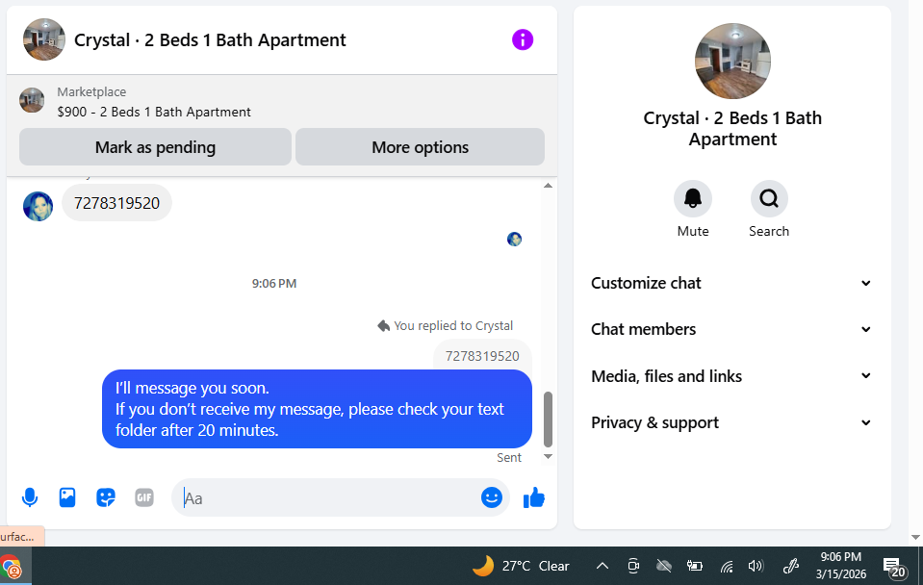Click the $900 - 2 Beds 1 Bath Apartment listing title
The width and height of the screenshot is (923, 585).
tap(154, 112)
